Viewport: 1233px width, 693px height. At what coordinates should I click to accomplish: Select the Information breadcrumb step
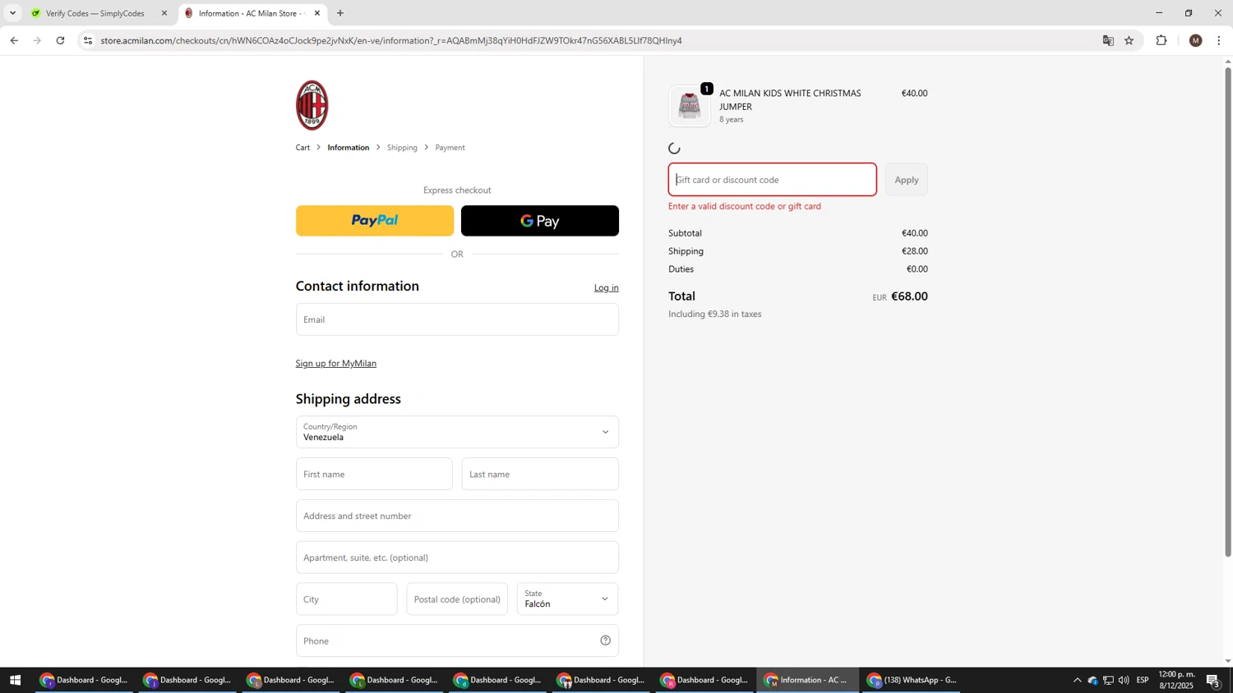point(349,148)
